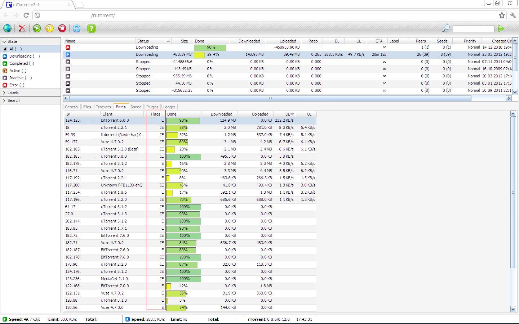Click 'rTorrent: 0.8.6/0.12.6' in status bar
Screen dimensions: 519x324
click(269, 319)
